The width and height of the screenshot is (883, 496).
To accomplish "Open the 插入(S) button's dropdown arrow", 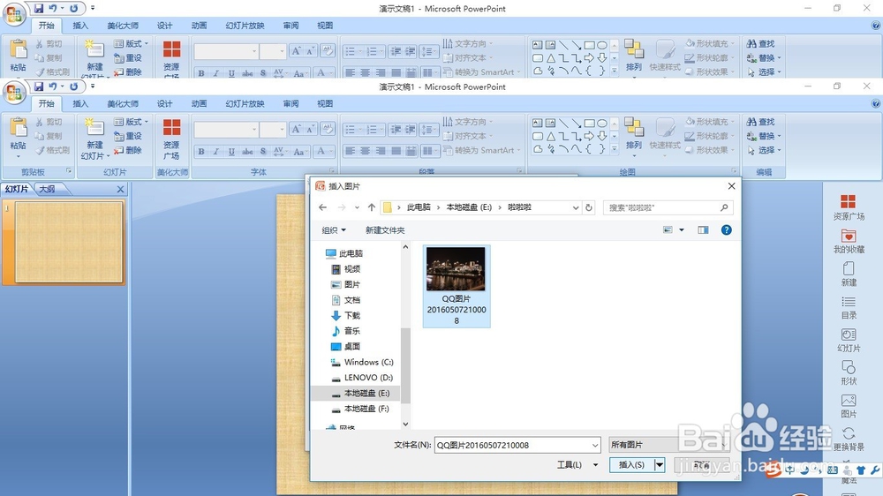I will click(x=659, y=464).
